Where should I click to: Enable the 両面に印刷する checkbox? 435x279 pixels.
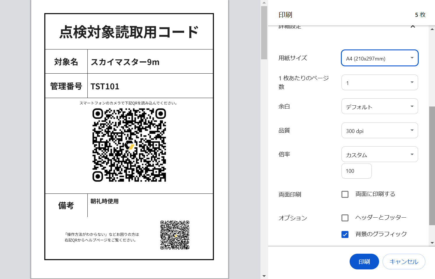(345, 194)
